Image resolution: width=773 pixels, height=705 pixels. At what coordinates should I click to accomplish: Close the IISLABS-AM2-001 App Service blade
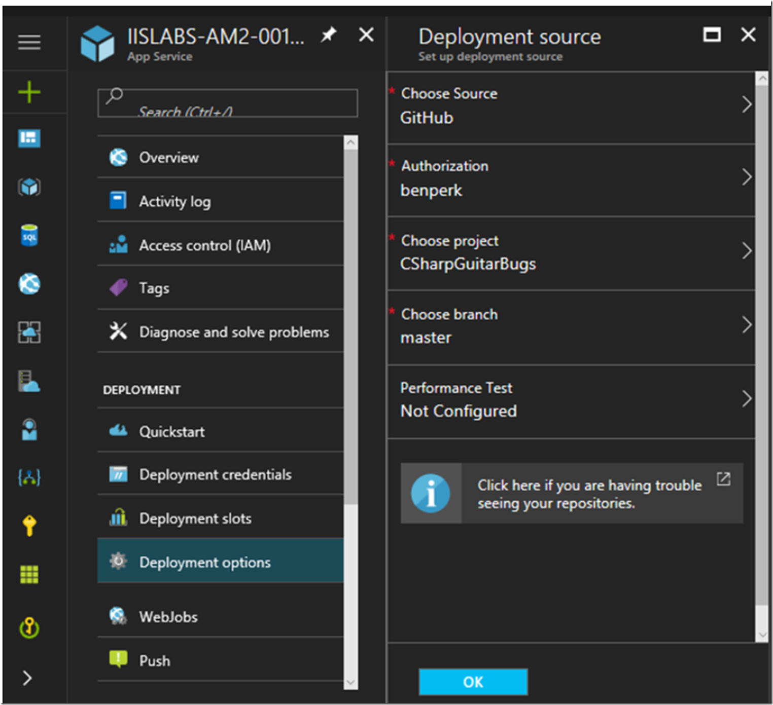pos(366,34)
